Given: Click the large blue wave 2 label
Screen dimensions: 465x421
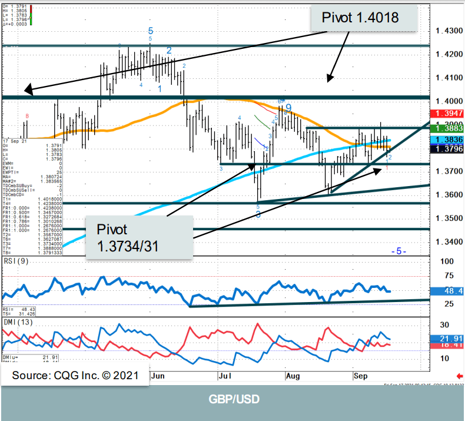Looking at the screenshot, I should point(169,51).
